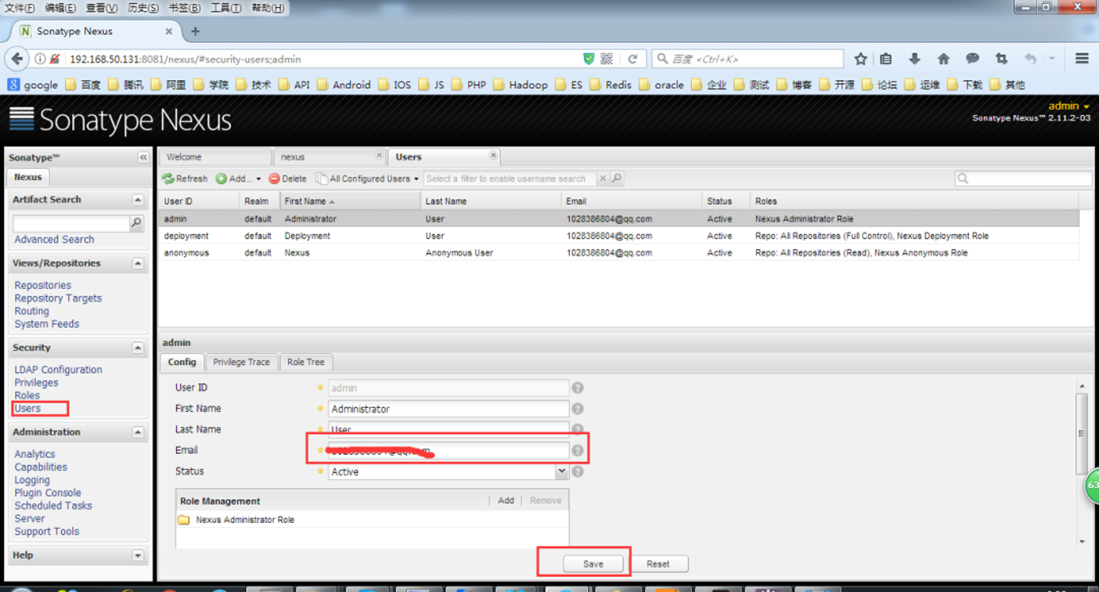Select the deployment user row
This screenshot has height=592, width=1099.
(619, 236)
